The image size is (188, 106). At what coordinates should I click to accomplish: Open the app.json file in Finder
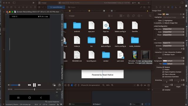point(91,27)
